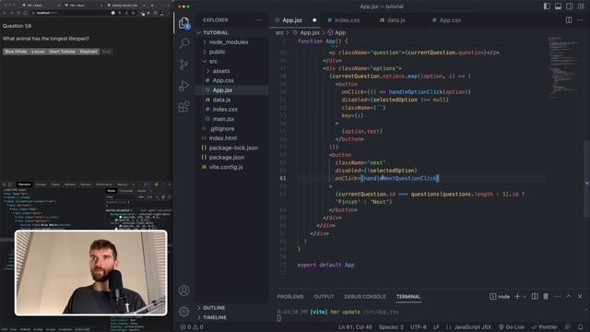
Task: Toggle the primary side bar layout icon
Action: tap(547, 6)
